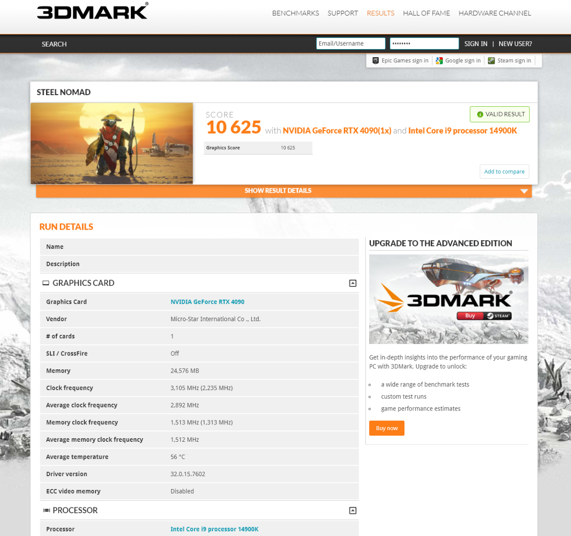Image resolution: width=571 pixels, height=536 pixels.
Task: Click the RUN DETAILS heading
Action: coord(66,227)
